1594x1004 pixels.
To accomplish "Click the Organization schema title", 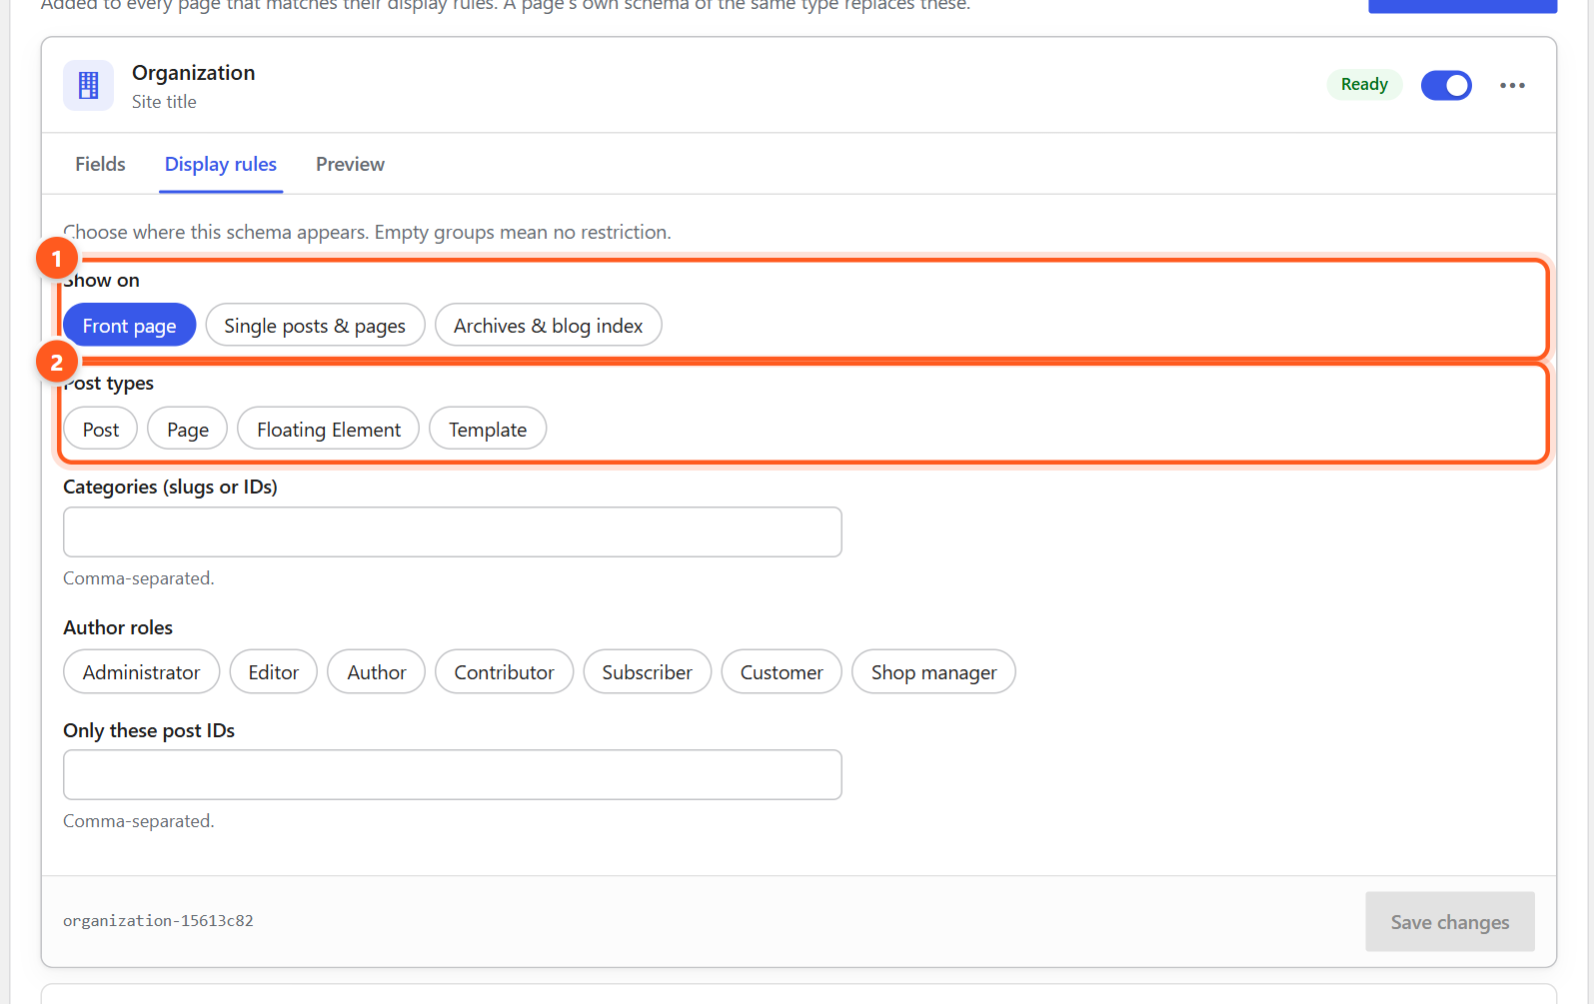I will 194,73.
